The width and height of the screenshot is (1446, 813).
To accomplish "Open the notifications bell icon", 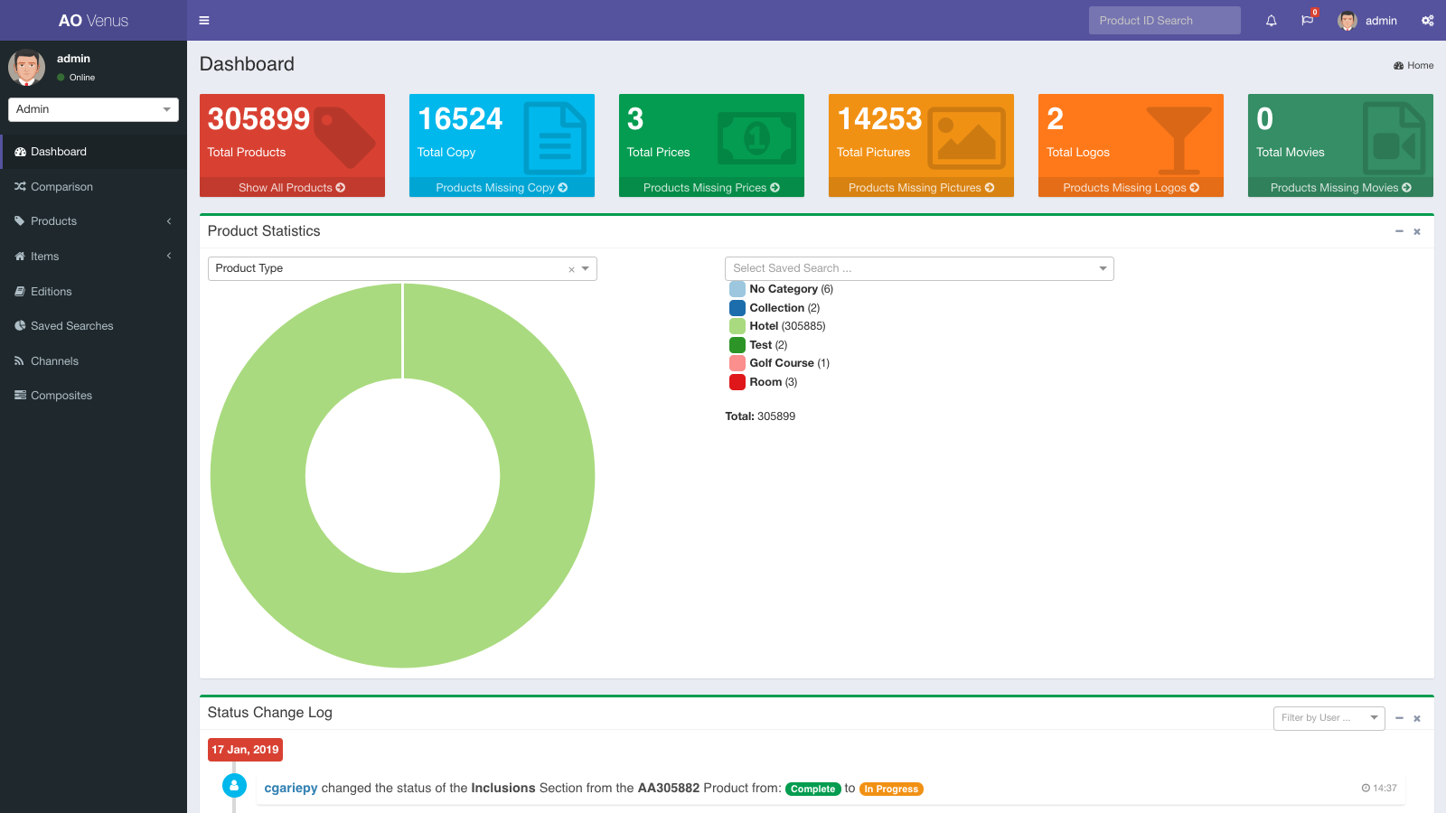I will 1272,21.
